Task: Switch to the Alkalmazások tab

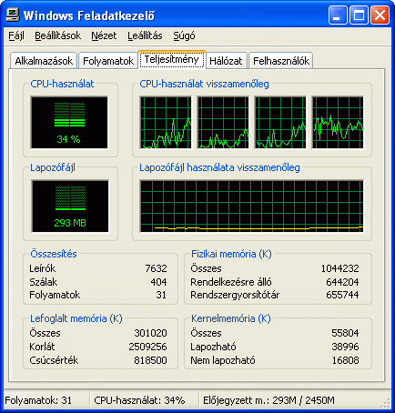Action: (x=44, y=61)
